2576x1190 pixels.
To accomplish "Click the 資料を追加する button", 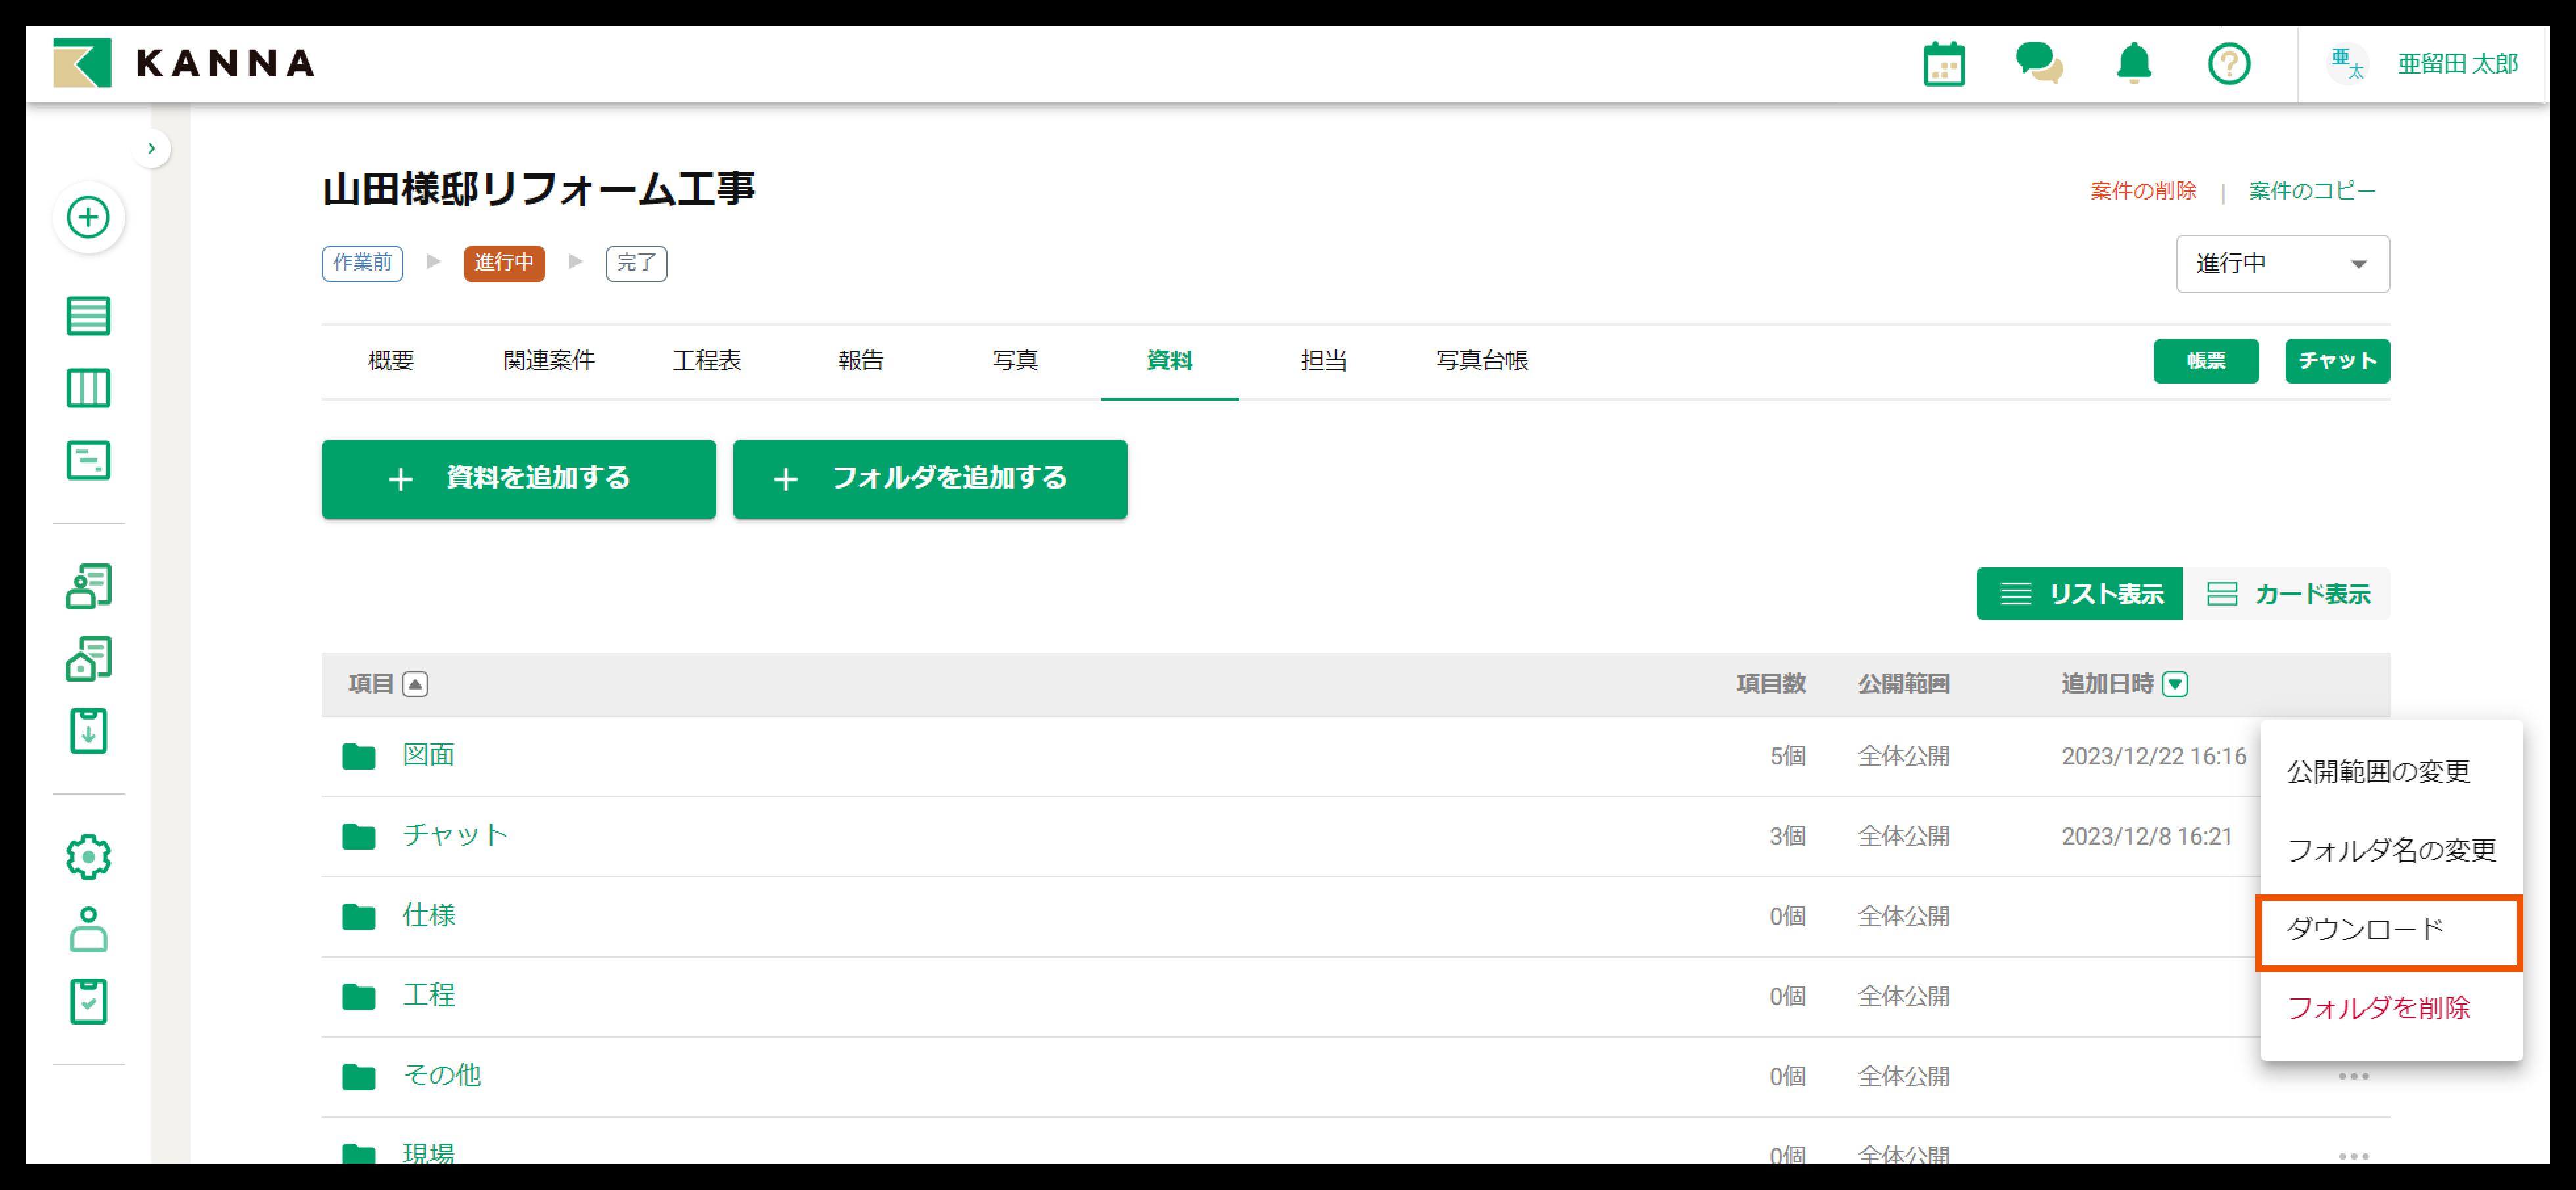I will coord(518,479).
